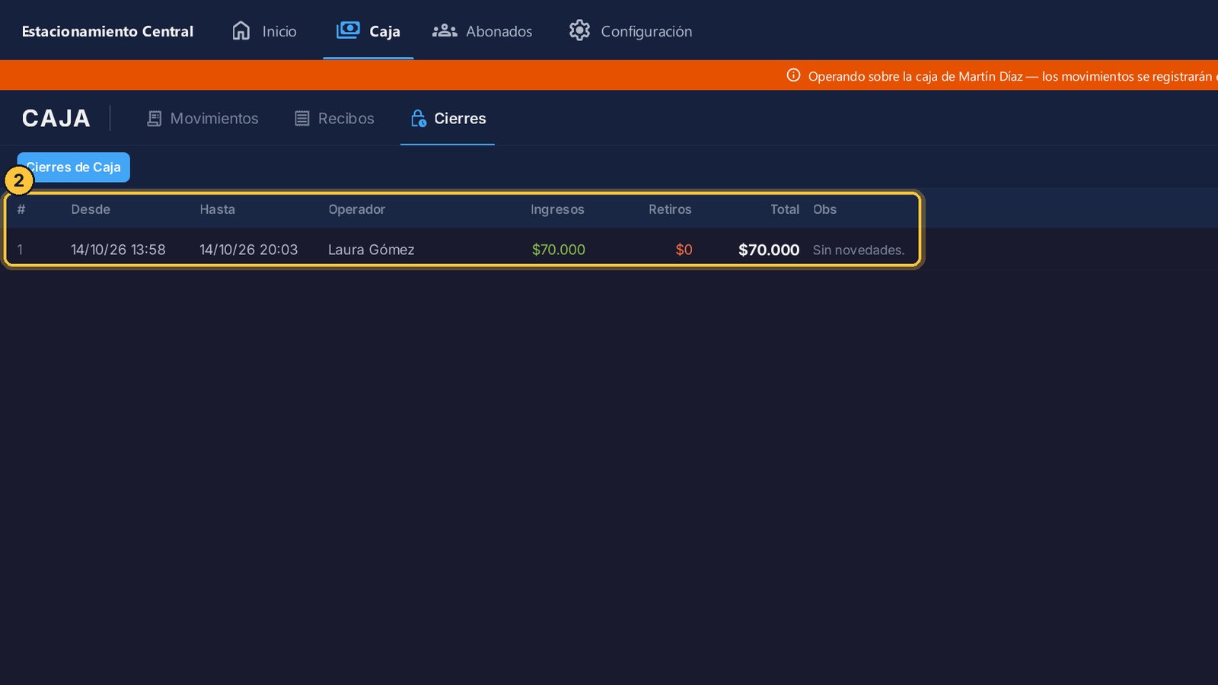Click the Ingresos column header
1218x685 pixels.
[x=557, y=209]
